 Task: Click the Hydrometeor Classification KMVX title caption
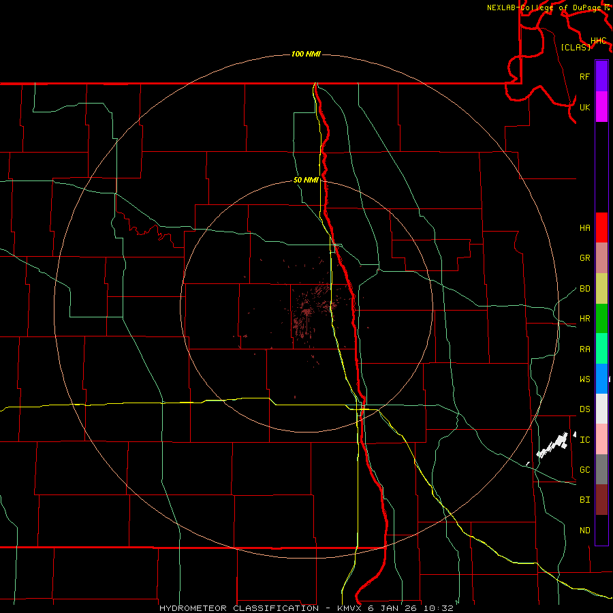pyautogui.click(x=306, y=608)
